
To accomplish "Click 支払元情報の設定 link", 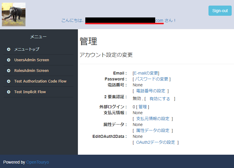I will [x=153, y=119].
